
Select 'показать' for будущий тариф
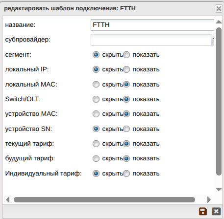coord(126,158)
